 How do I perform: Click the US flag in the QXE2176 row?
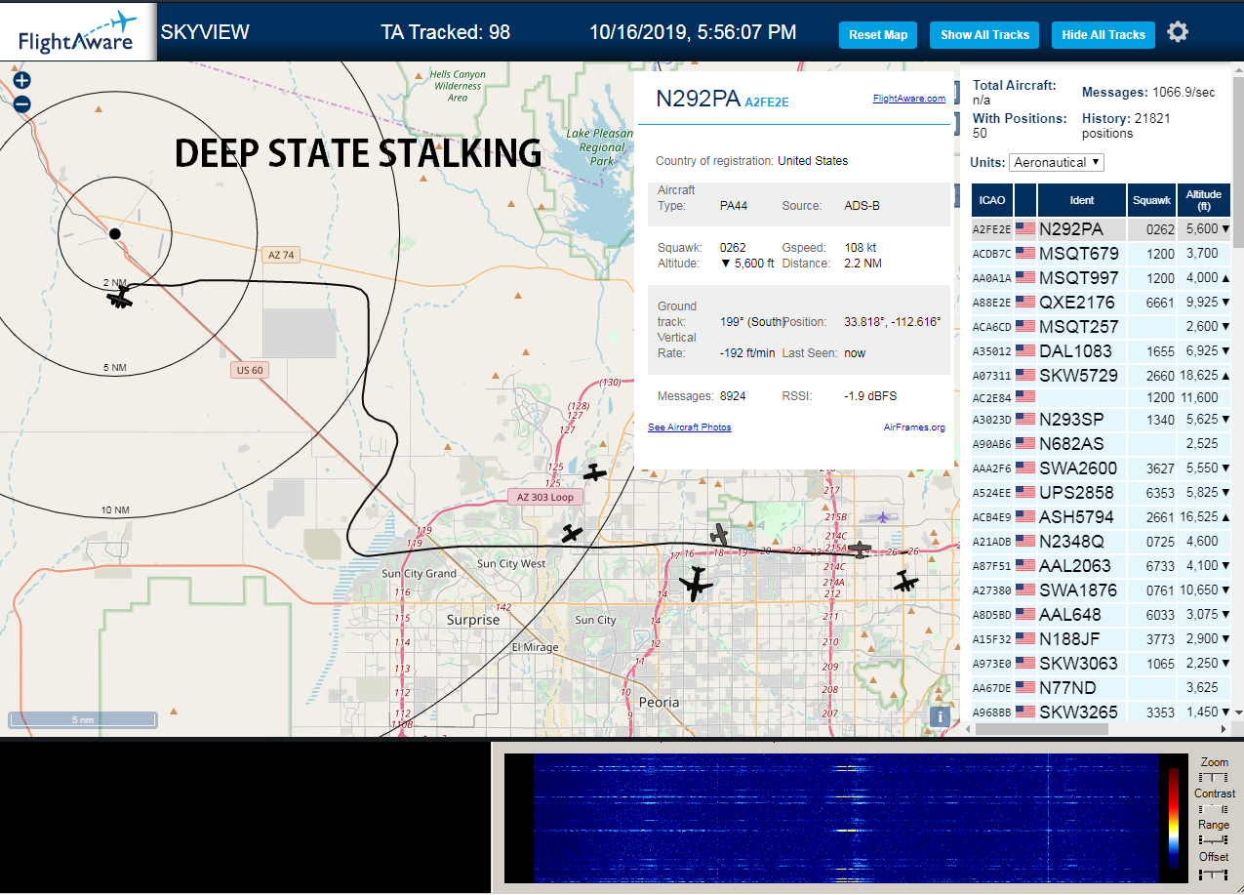(1024, 303)
